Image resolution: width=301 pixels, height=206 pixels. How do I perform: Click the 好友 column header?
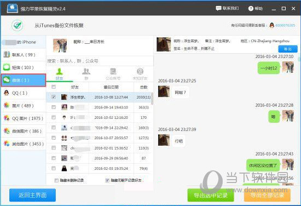click(74, 87)
